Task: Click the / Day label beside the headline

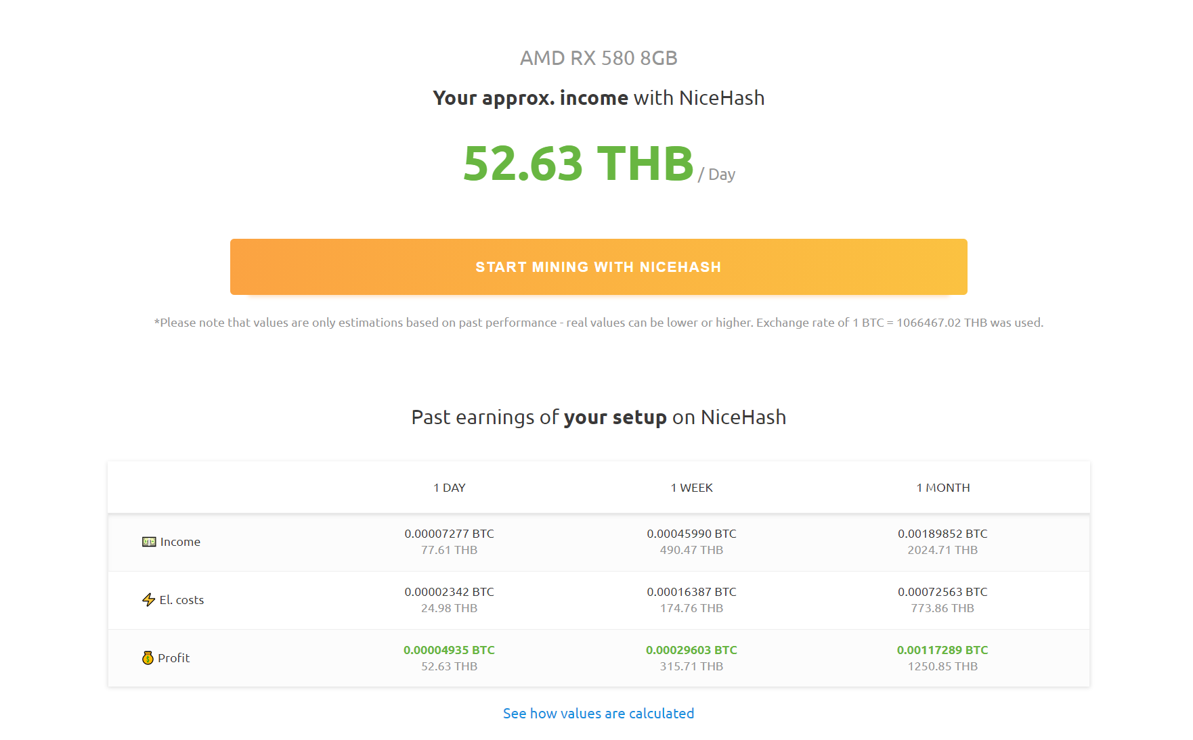Action: tap(717, 175)
